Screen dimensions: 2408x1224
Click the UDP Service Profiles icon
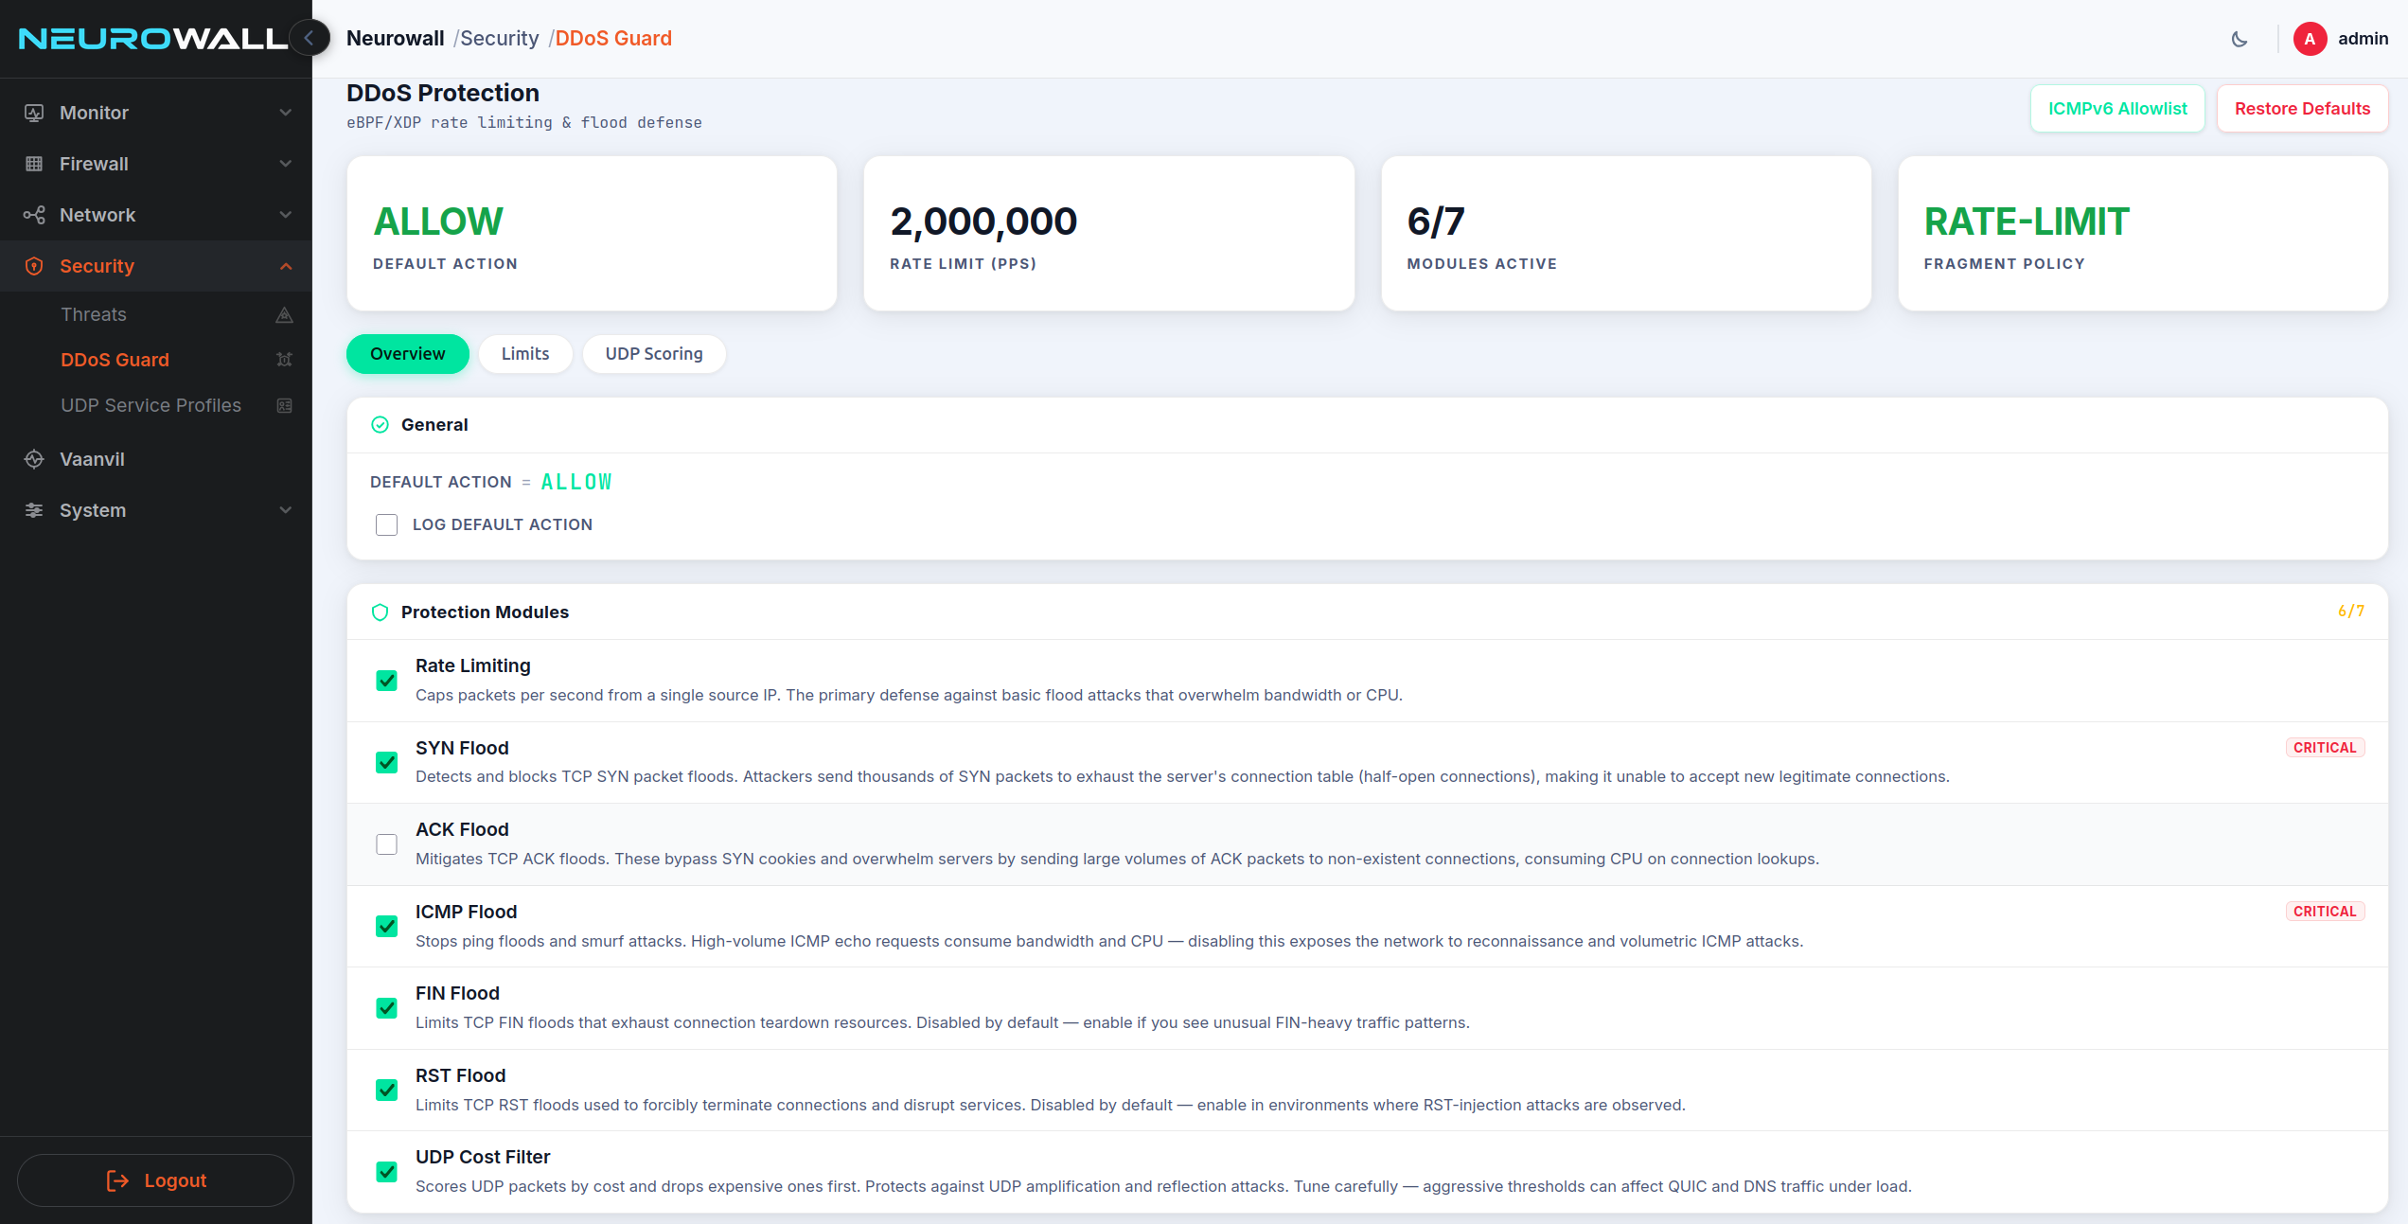pos(284,405)
